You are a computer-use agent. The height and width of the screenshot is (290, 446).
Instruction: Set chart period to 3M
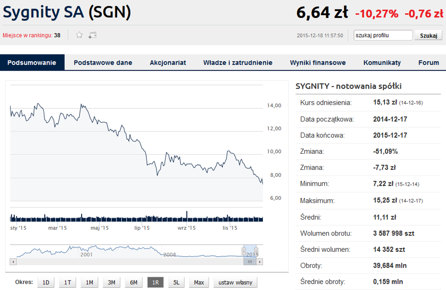(111, 282)
